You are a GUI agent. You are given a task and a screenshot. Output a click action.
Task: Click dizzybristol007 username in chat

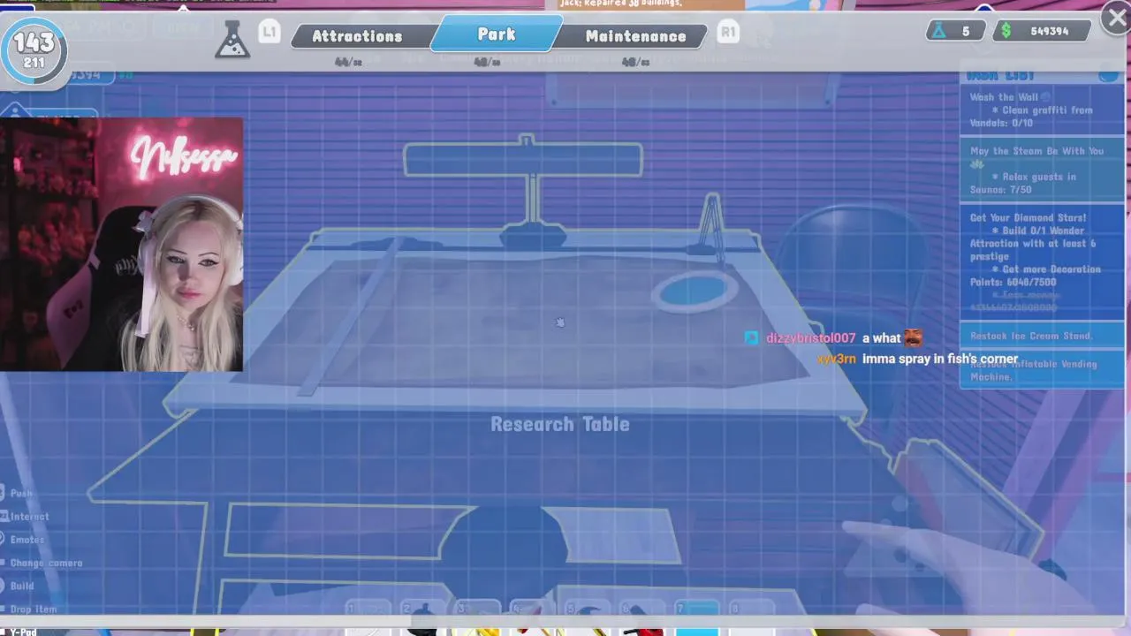pyautogui.click(x=810, y=338)
